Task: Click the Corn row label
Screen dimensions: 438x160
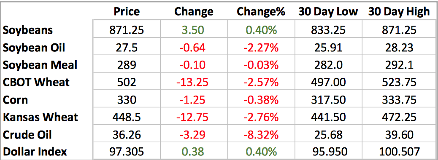Action: pyautogui.click(x=15, y=99)
